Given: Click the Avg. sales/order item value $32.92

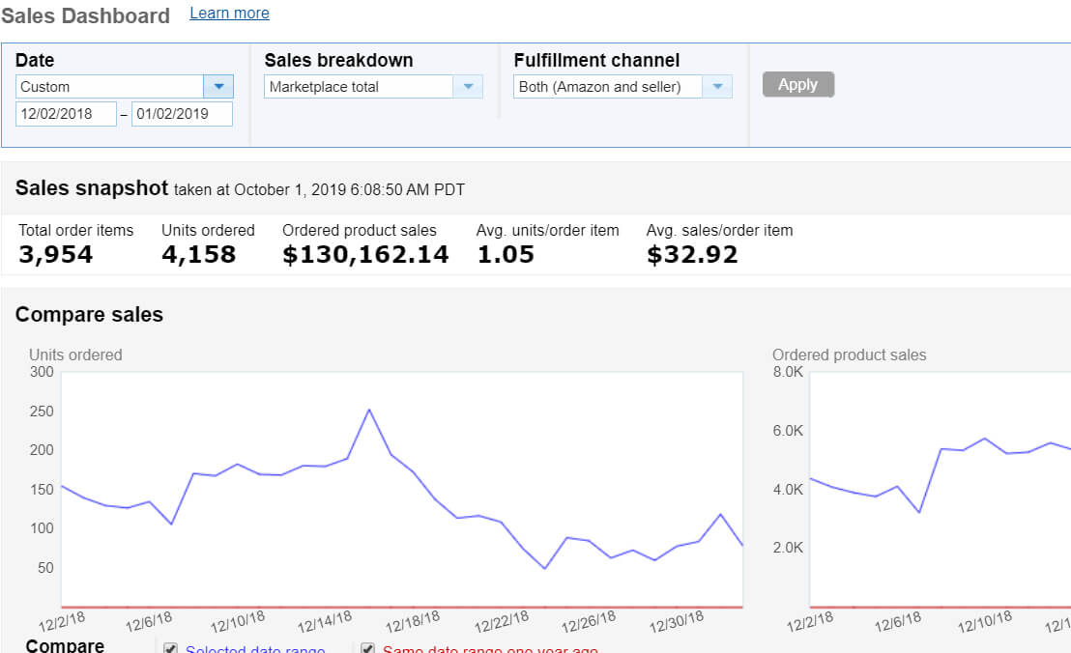Looking at the screenshot, I should (x=692, y=254).
